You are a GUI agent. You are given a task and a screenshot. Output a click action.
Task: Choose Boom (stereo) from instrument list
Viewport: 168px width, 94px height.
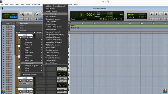pos(55,14)
